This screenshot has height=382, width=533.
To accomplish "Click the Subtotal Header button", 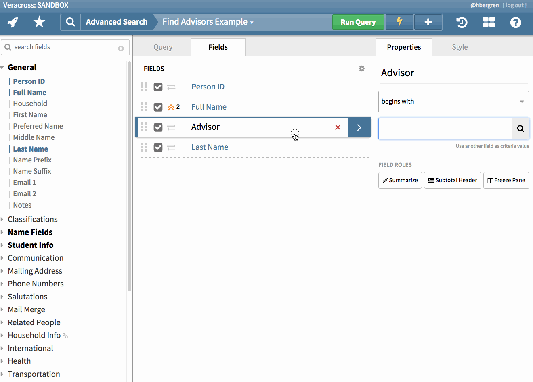I will click(x=452, y=180).
